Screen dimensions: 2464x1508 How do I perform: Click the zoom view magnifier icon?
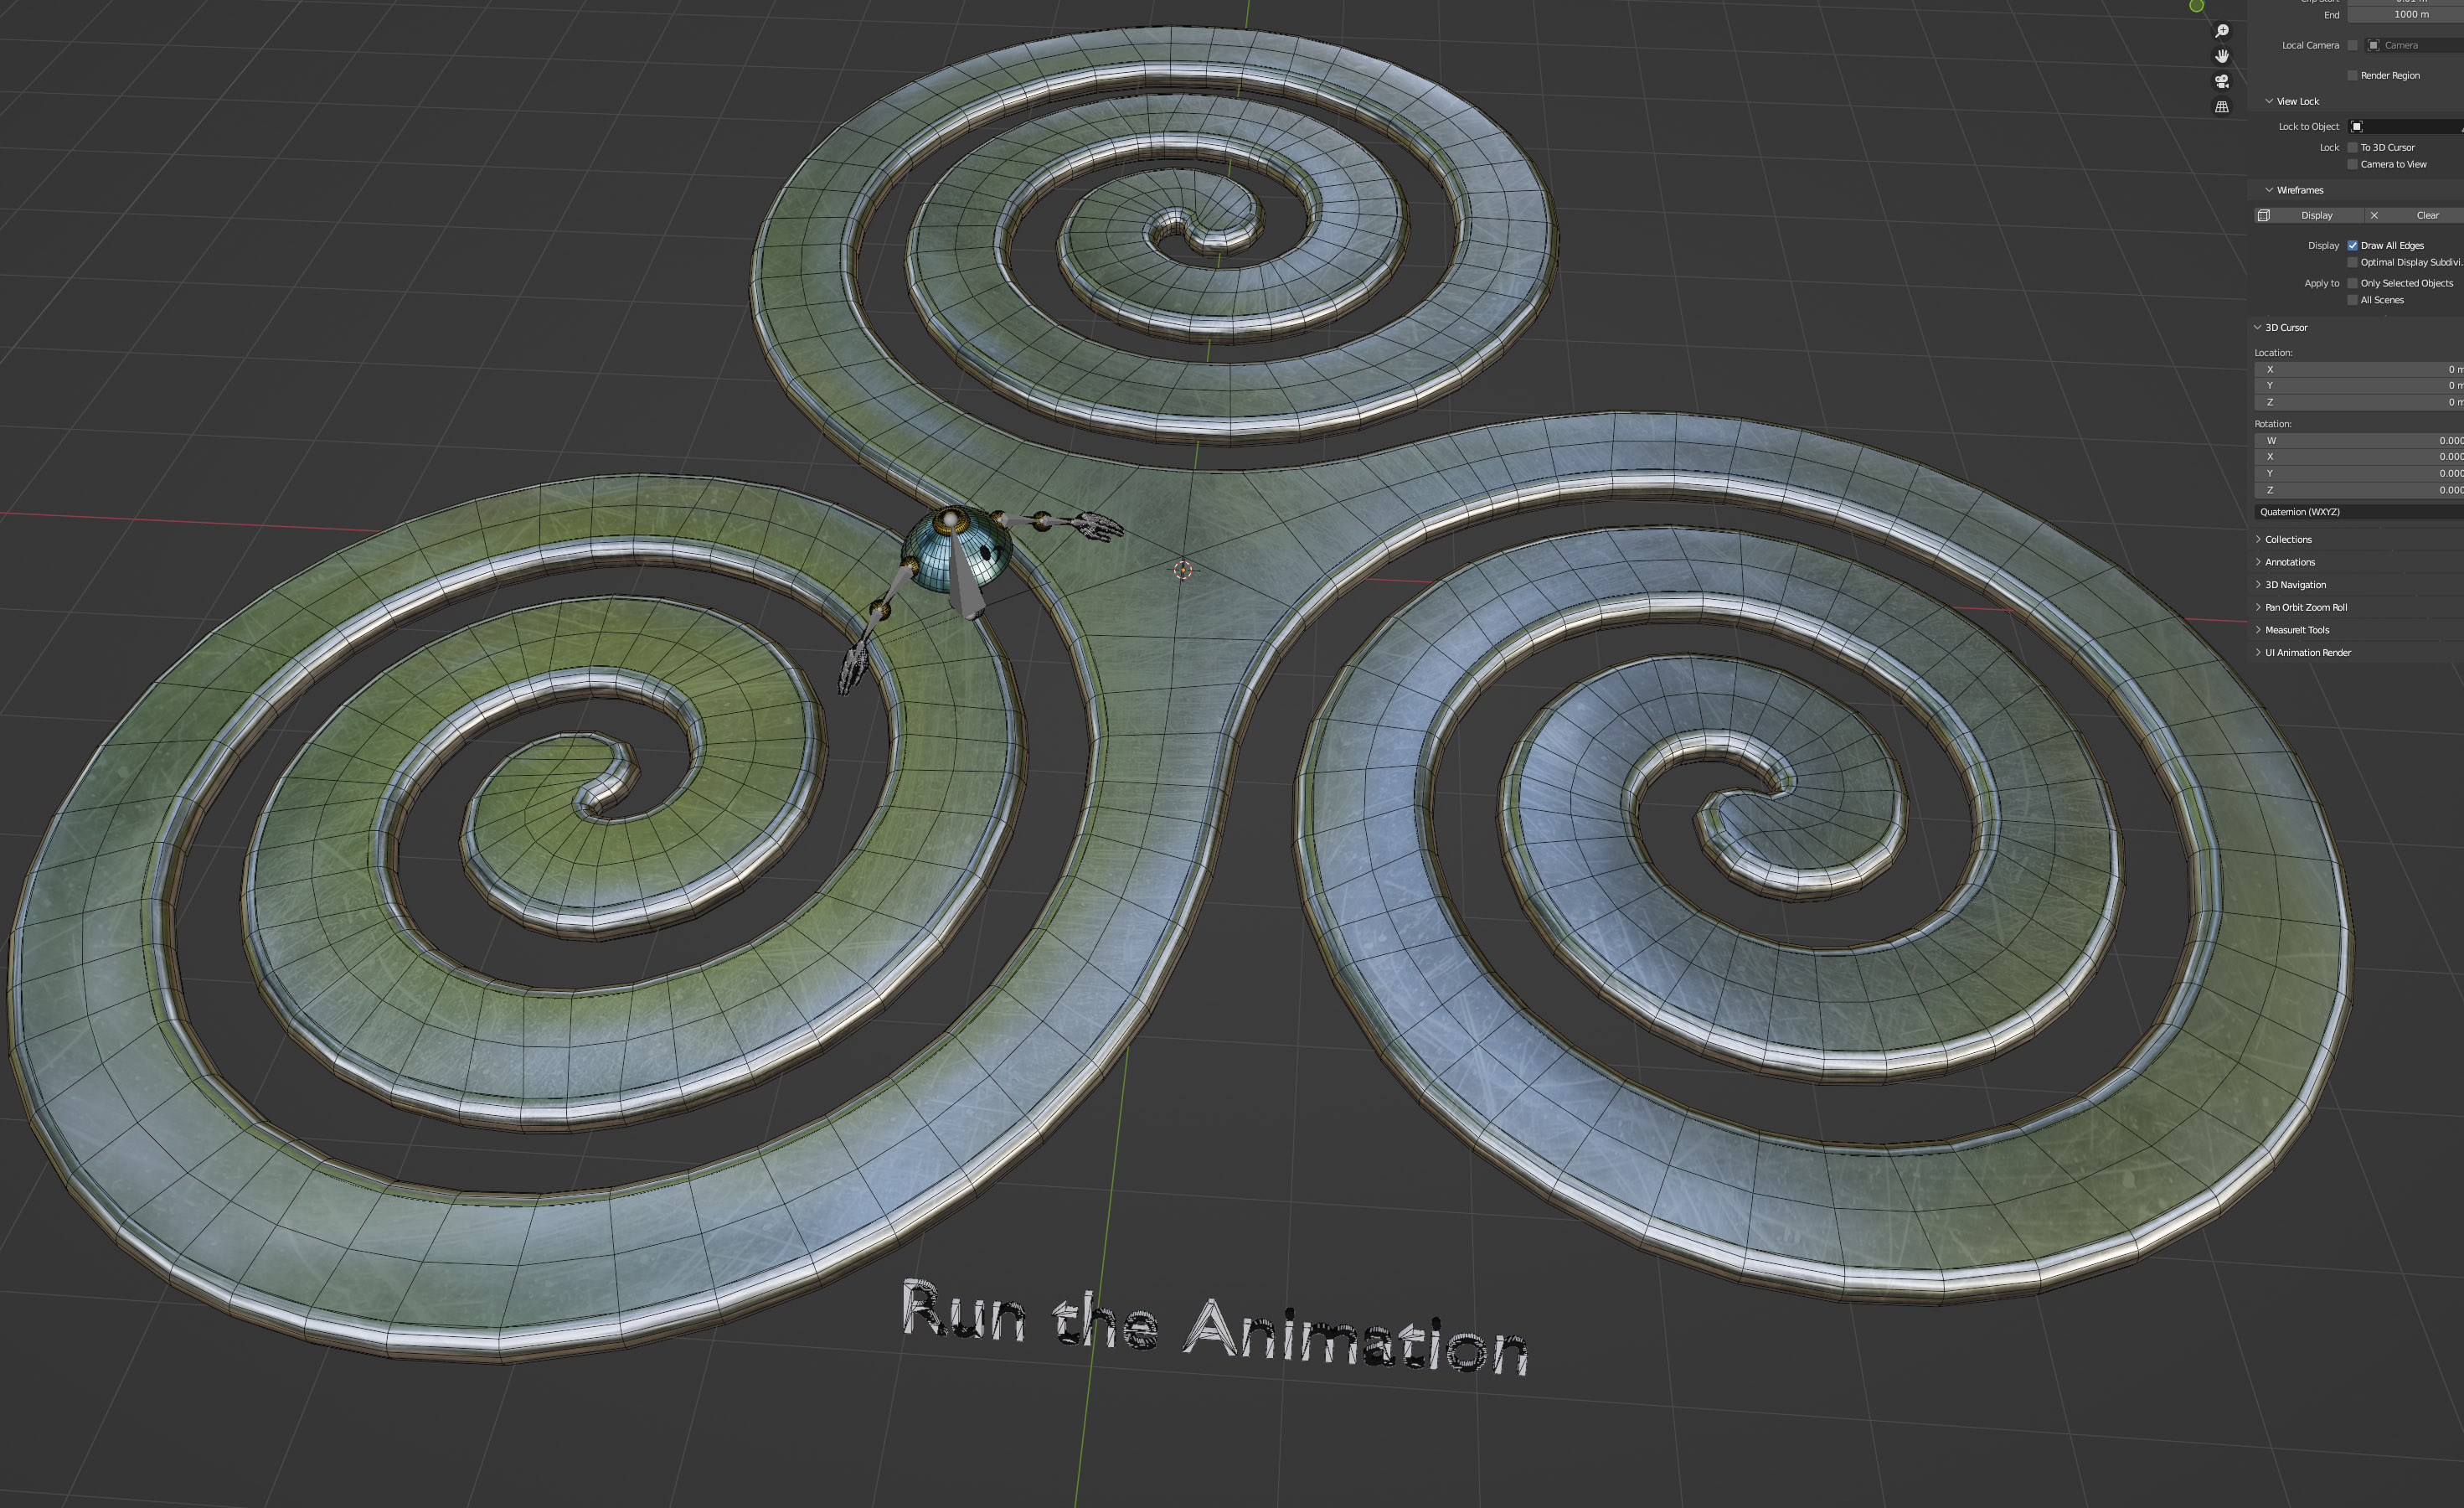tap(2222, 31)
